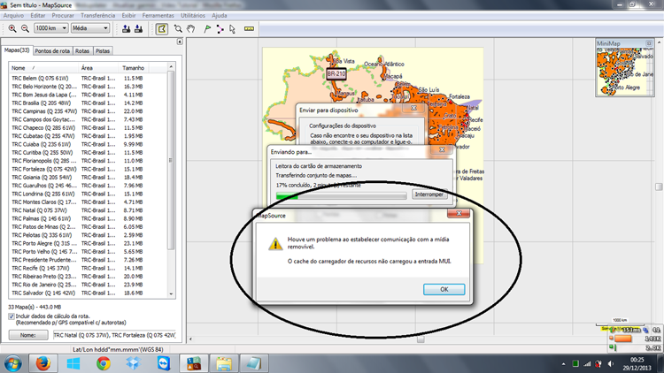The width and height of the screenshot is (664, 373).
Task: Select the arrow Selection tool
Action: point(232,29)
